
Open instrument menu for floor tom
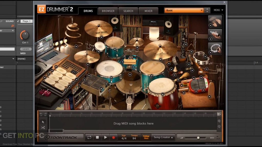[x=151, y=76]
